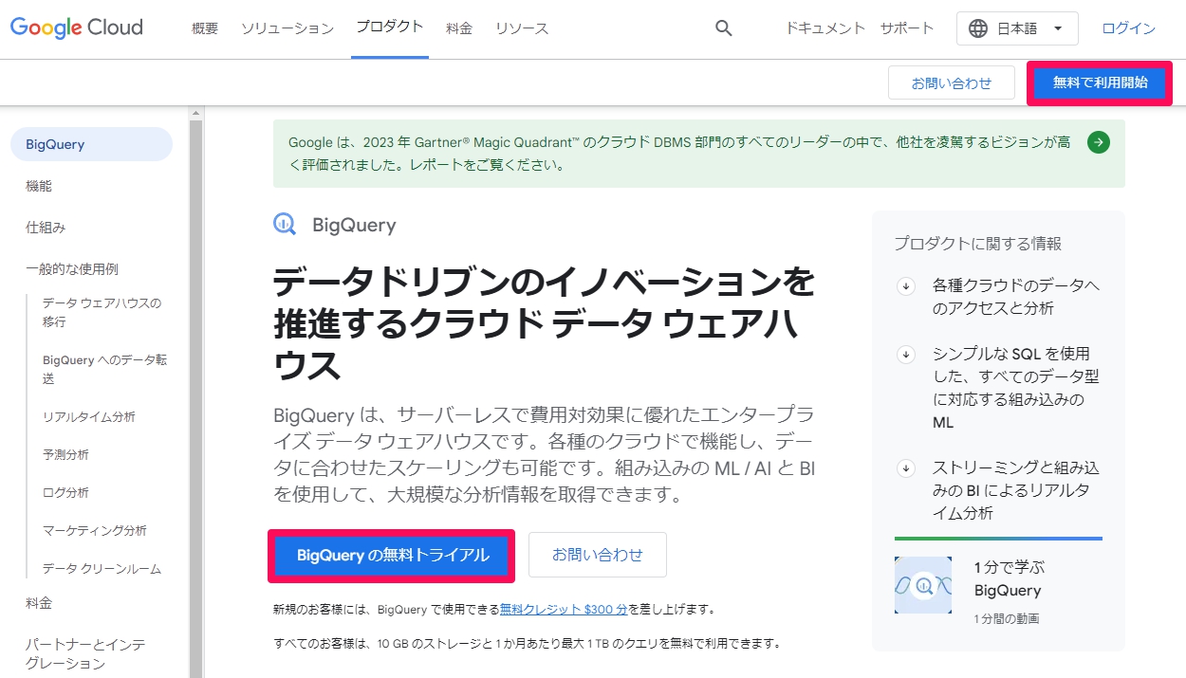Screen dimensions: 1186x678
Task: Click the 1 分間の動画 caption
Action: (1007, 619)
